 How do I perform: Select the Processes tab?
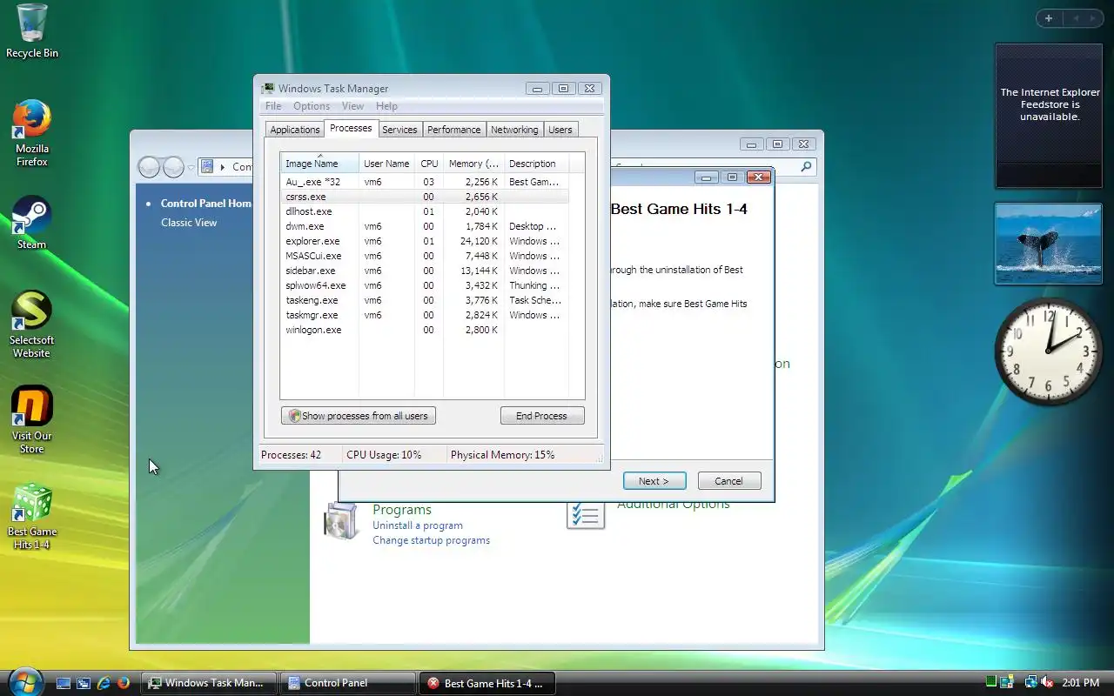pos(351,128)
